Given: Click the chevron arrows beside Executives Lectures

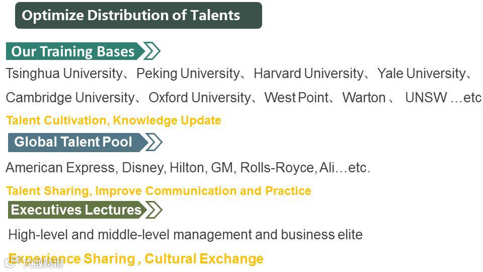Looking at the screenshot, I should pyautogui.click(x=153, y=210).
